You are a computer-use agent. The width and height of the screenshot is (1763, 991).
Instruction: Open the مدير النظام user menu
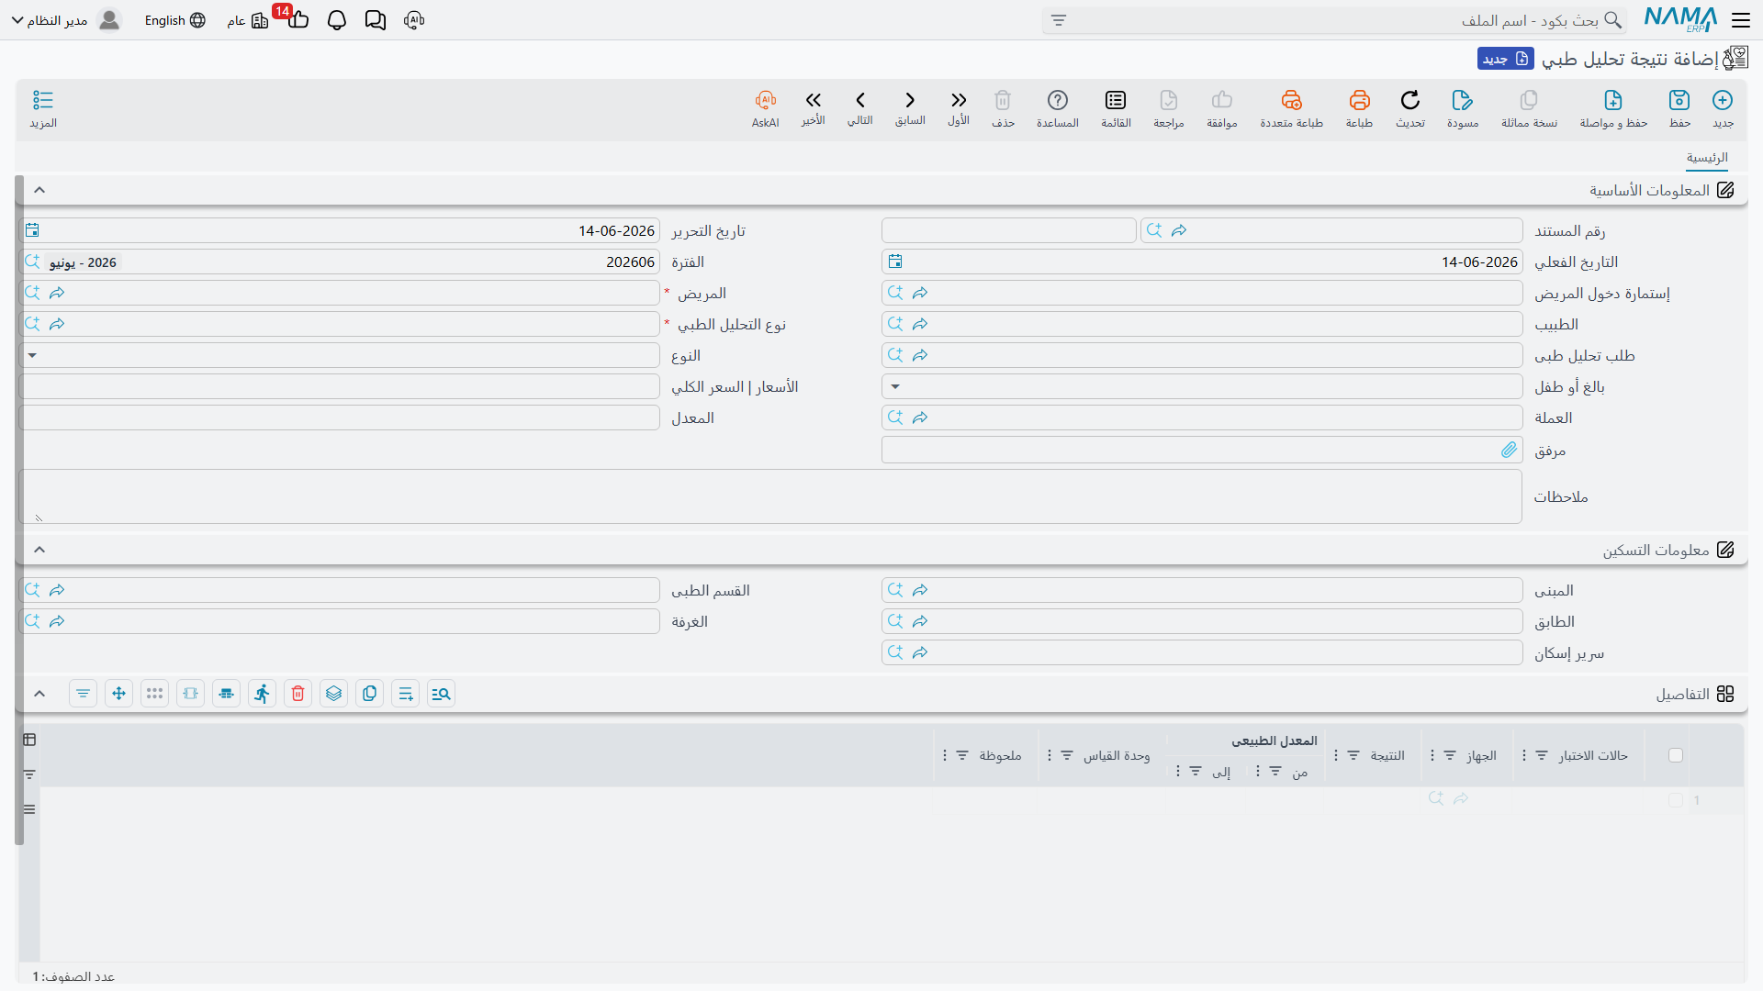65,20
